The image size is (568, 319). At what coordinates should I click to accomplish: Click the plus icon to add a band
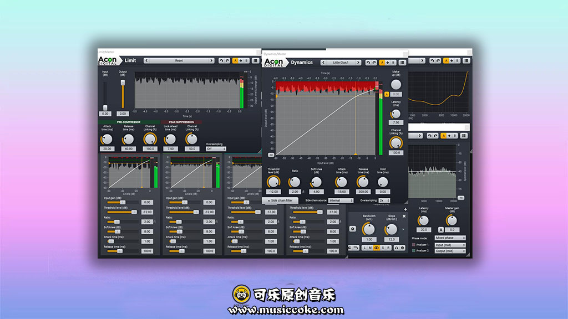(x=405, y=209)
